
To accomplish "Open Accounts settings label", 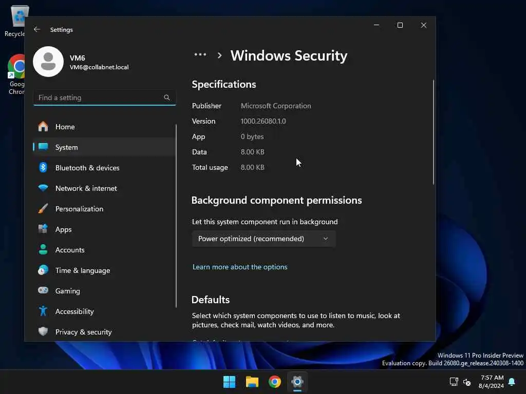I will [x=70, y=250].
